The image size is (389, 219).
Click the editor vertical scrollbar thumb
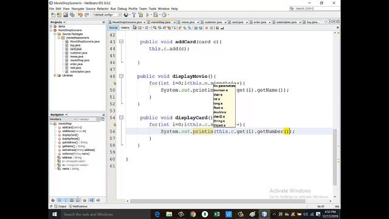(335, 157)
